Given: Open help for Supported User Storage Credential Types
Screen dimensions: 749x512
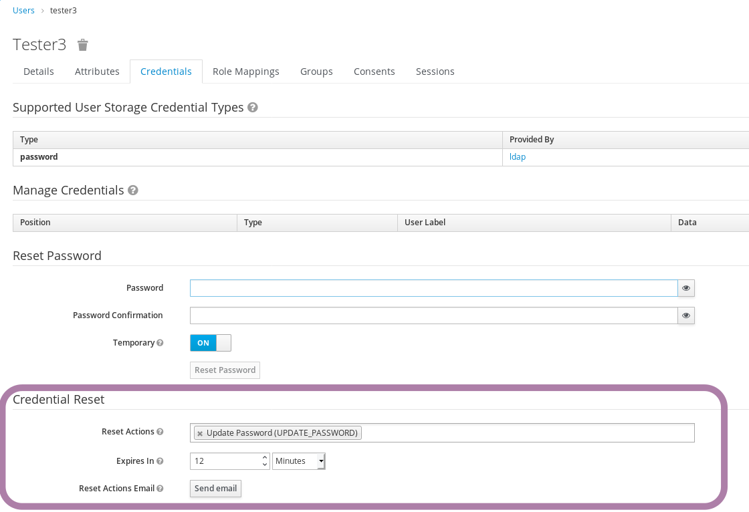Looking at the screenshot, I should pyautogui.click(x=252, y=107).
